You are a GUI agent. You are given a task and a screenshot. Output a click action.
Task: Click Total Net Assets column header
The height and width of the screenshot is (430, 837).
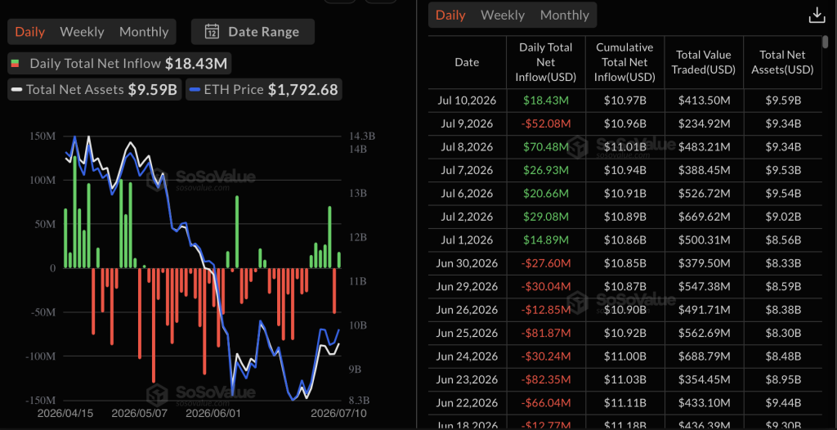pos(782,62)
